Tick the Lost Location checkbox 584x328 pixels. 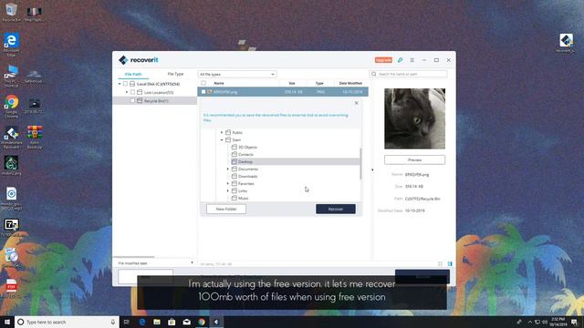132,92
